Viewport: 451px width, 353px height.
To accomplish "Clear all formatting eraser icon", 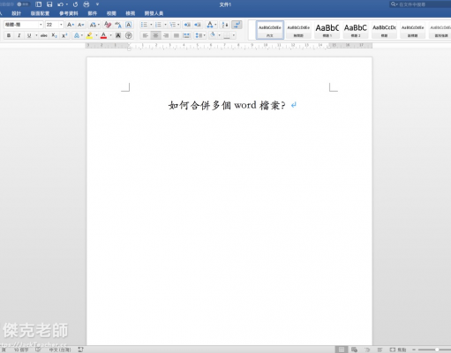I will pyautogui.click(x=108, y=25).
